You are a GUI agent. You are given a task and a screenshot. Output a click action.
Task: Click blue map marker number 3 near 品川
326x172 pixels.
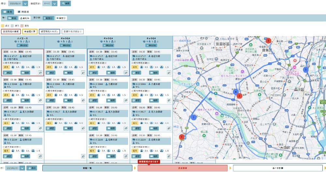click(x=305, y=70)
